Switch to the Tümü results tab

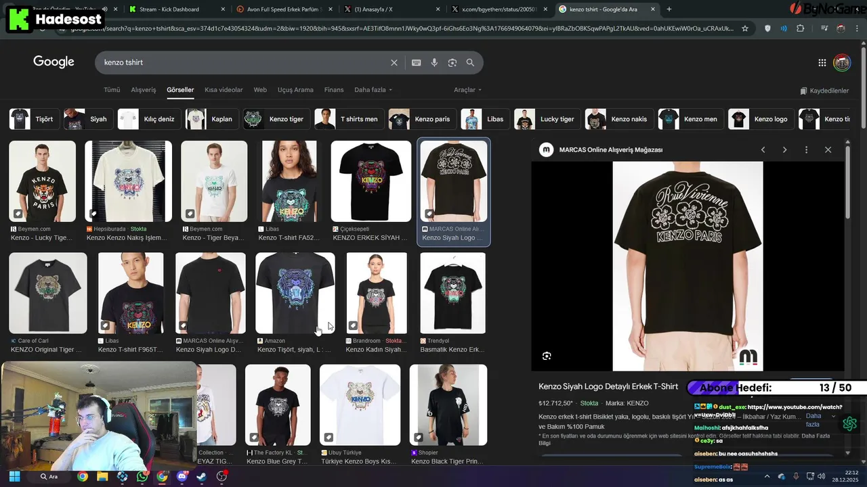(112, 90)
